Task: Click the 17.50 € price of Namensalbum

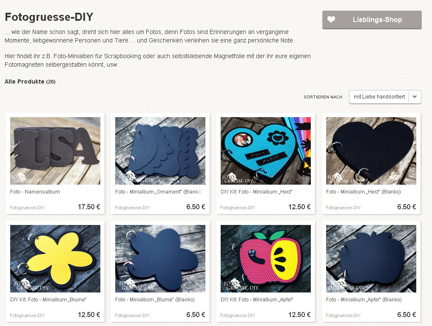Action: (x=89, y=207)
